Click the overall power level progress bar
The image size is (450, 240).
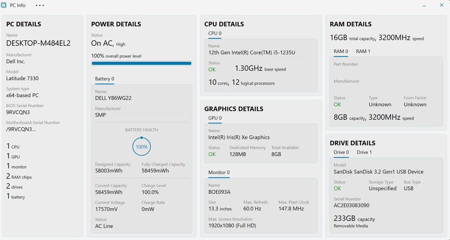(141, 63)
